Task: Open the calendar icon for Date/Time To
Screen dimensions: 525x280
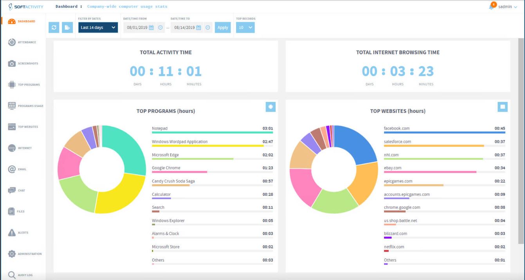Action: (198, 28)
